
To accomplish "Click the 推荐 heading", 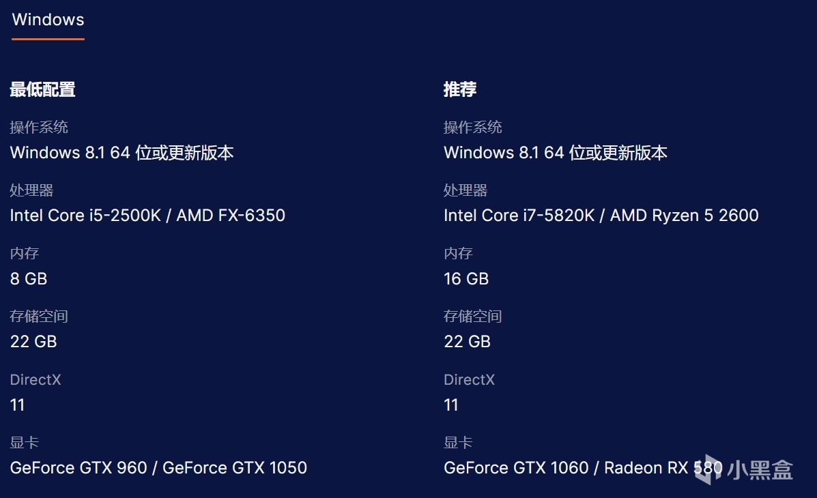I will (460, 89).
